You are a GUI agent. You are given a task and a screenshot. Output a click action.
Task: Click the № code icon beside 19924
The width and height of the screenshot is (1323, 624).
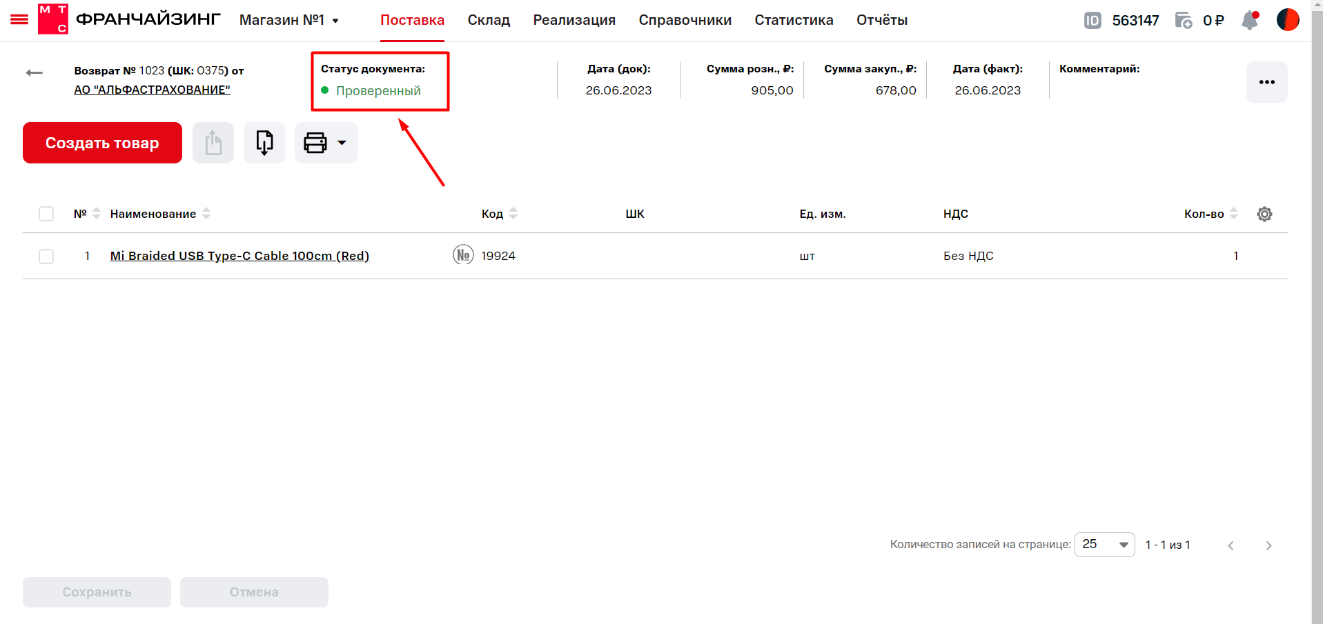pos(463,255)
